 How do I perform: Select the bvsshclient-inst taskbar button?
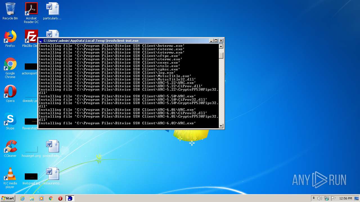[70, 198]
